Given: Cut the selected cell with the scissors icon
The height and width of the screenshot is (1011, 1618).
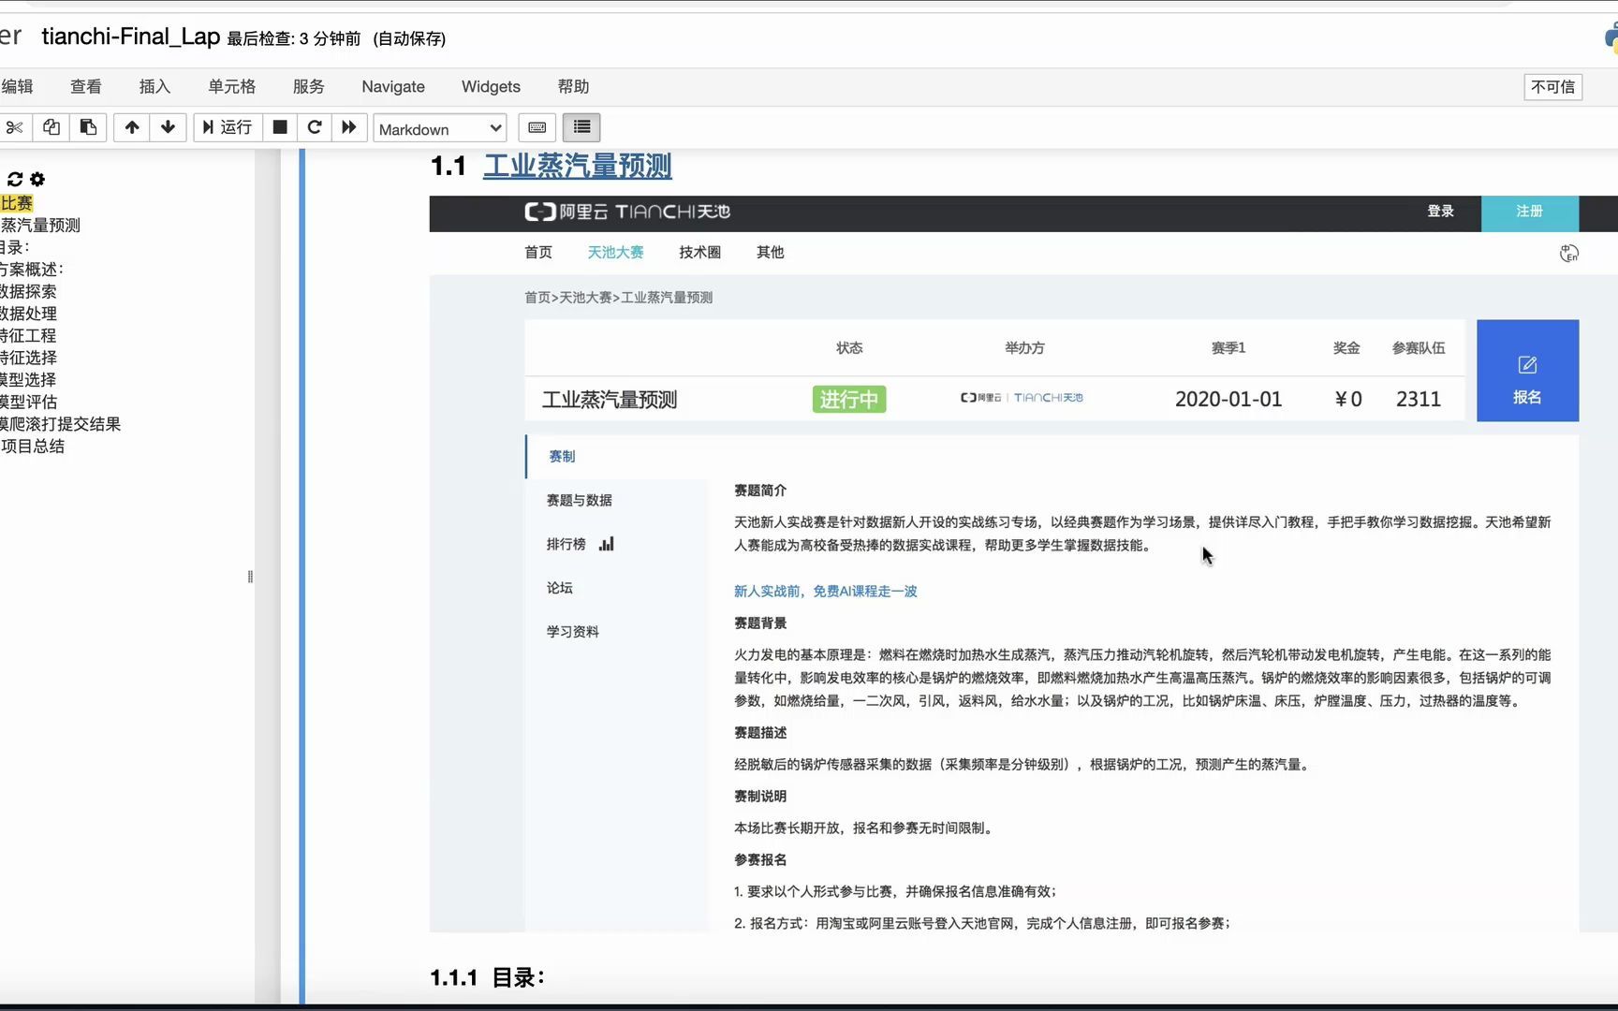Looking at the screenshot, I should click(14, 127).
